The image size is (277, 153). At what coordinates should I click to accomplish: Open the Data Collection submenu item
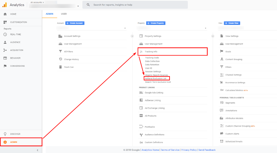click(152, 61)
